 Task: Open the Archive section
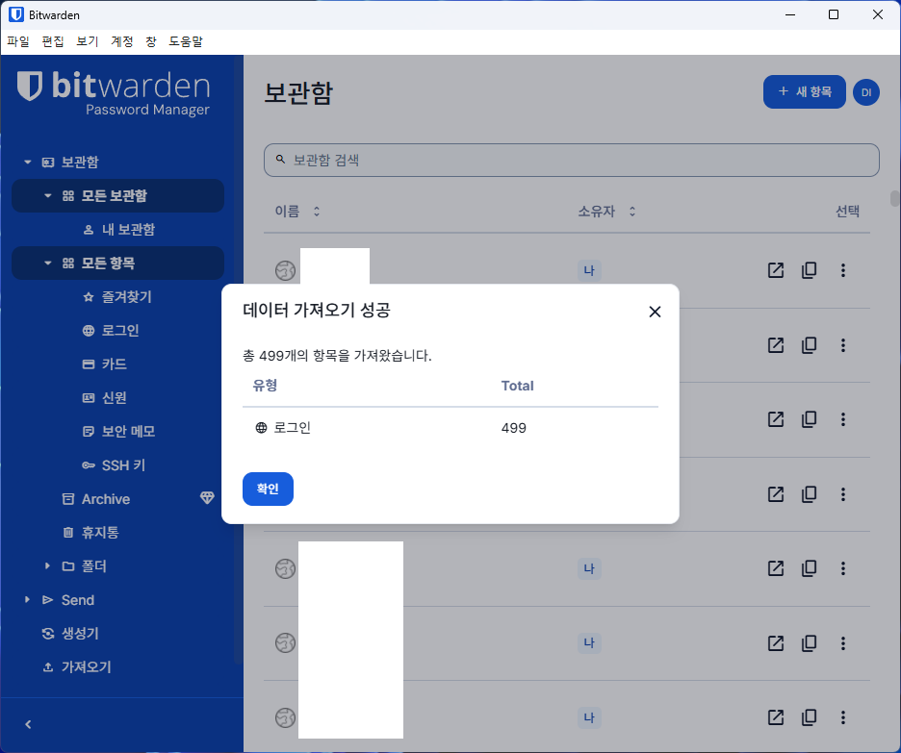(96, 499)
